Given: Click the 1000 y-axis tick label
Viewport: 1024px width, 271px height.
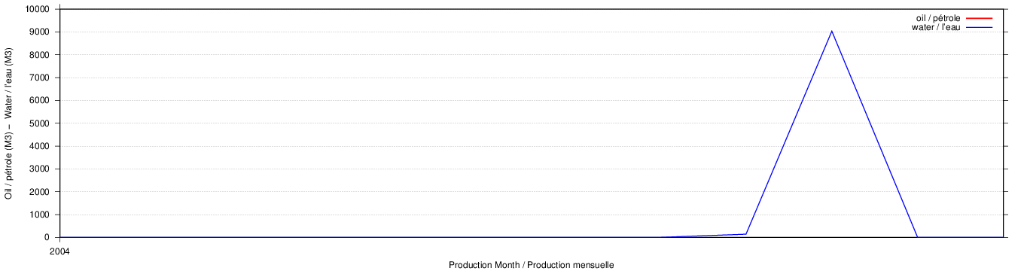Looking at the screenshot, I should [x=40, y=215].
